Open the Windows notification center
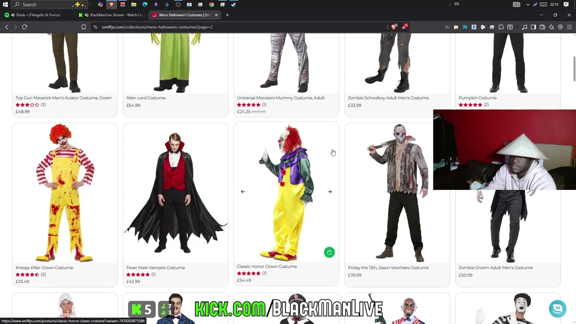The height and width of the screenshot is (324, 576). 566,4
